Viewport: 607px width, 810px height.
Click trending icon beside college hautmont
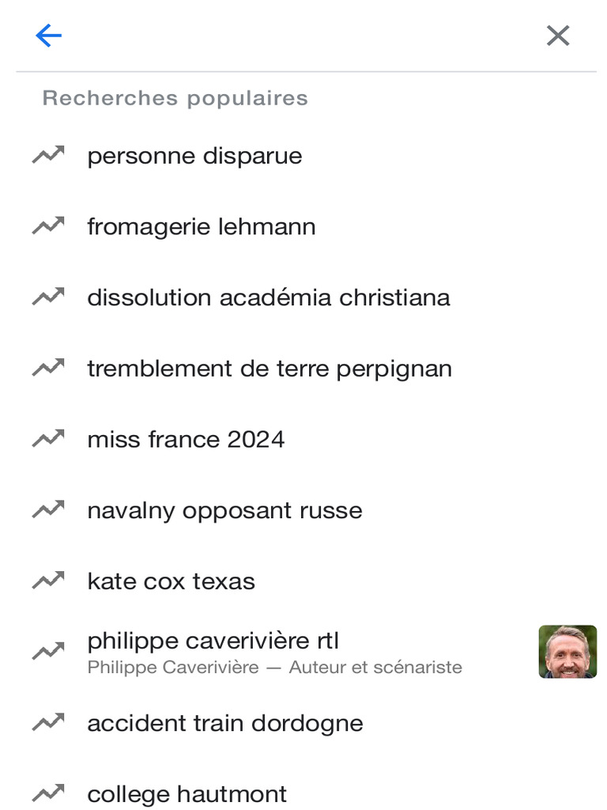point(48,793)
